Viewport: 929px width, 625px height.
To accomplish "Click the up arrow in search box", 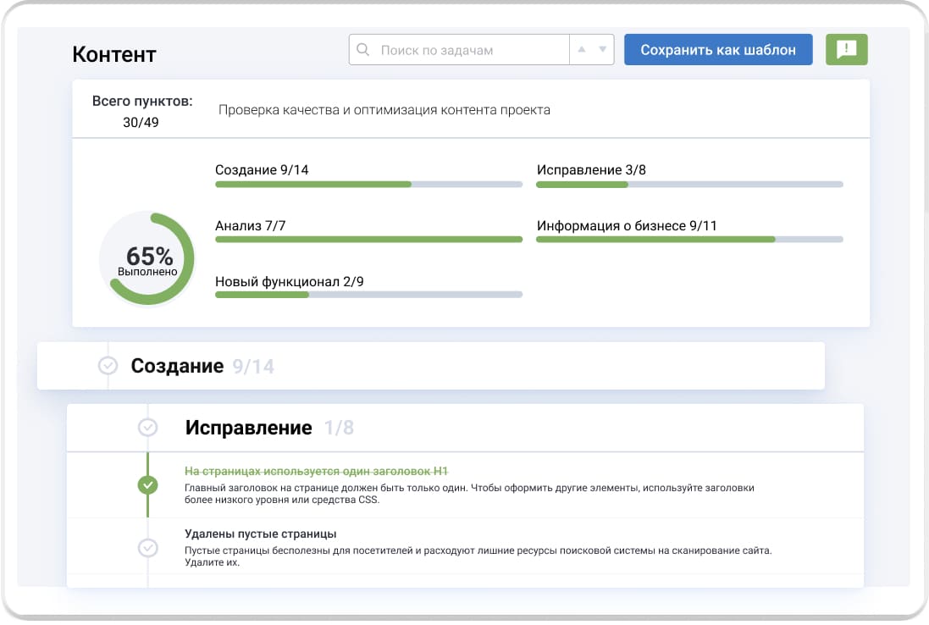I will (582, 50).
